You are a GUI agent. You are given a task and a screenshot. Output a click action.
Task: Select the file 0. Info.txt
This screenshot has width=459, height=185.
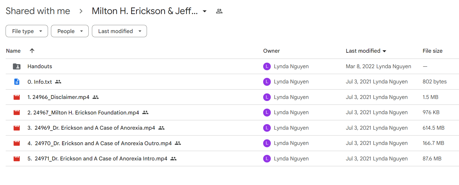pos(40,82)
